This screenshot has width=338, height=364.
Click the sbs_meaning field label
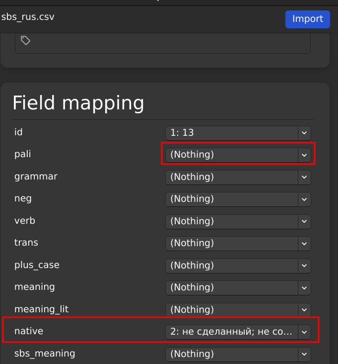click(x=45, y=354)
